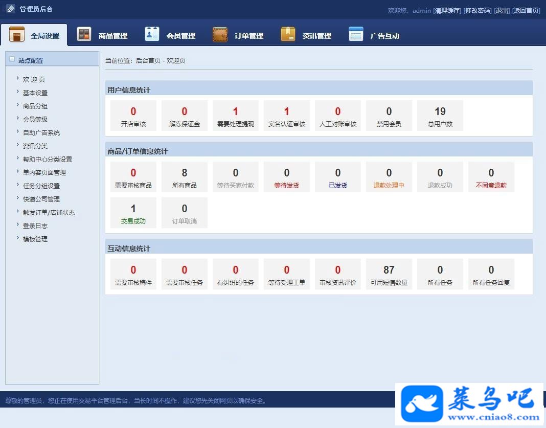Open the 订单管理 tab
546x428 pixels.
[238, 35]
